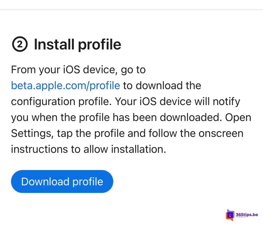Click the circled number 2 step icon
The height and width of the screenshot is (225, 263).
point(20,44)
